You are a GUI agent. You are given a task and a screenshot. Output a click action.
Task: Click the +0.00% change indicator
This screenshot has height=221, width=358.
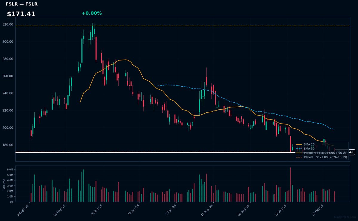click(x=92, y=13)
